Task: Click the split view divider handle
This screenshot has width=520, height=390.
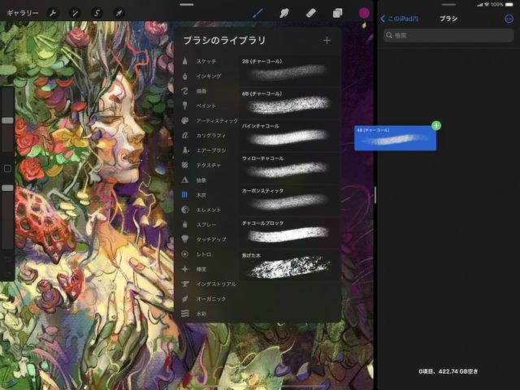Action: pos(375,195)
